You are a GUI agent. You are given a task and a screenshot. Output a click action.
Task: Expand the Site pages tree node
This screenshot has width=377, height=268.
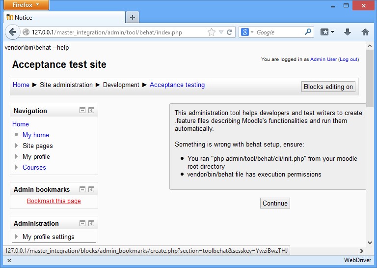click(16, 146)
